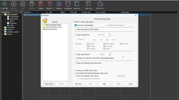179x100 pixels.
Task: Click the Stop toolbar icon
Action: [x=23, y=4]
